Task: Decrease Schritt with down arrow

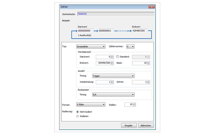Action: click(x=148, y=83)
